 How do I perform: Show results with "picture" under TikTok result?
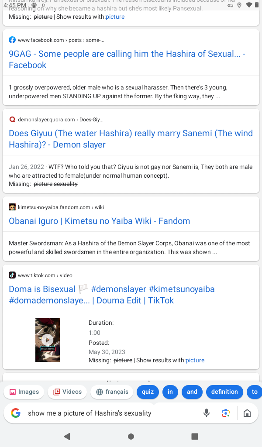(x=195, y=360)
